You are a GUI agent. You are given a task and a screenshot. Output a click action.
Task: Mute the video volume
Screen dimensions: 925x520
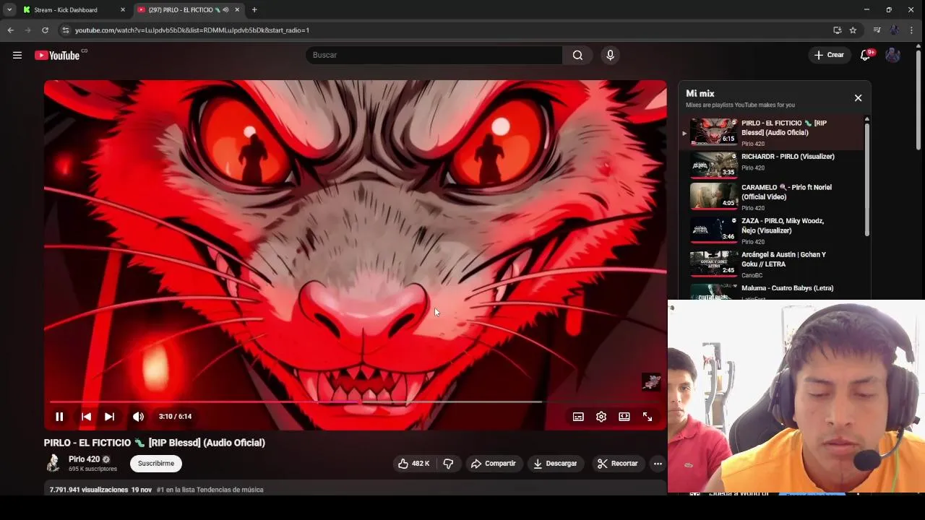coord(138,417)
